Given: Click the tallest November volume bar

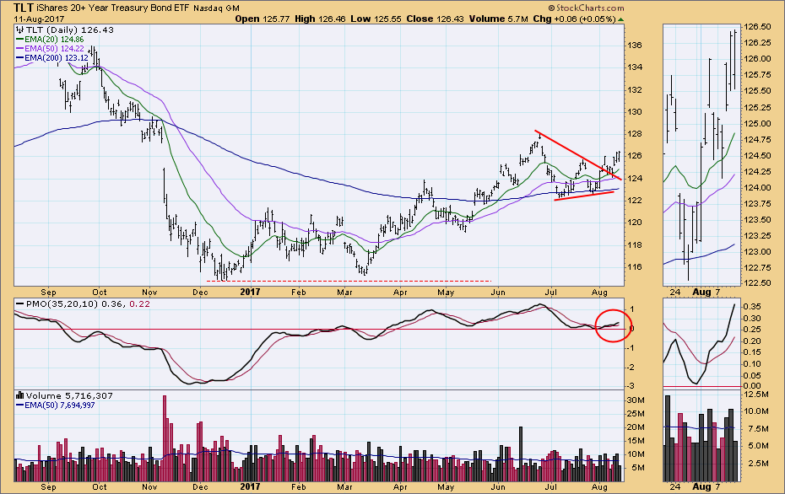Looking at the screenshot, I should (165, 438).
